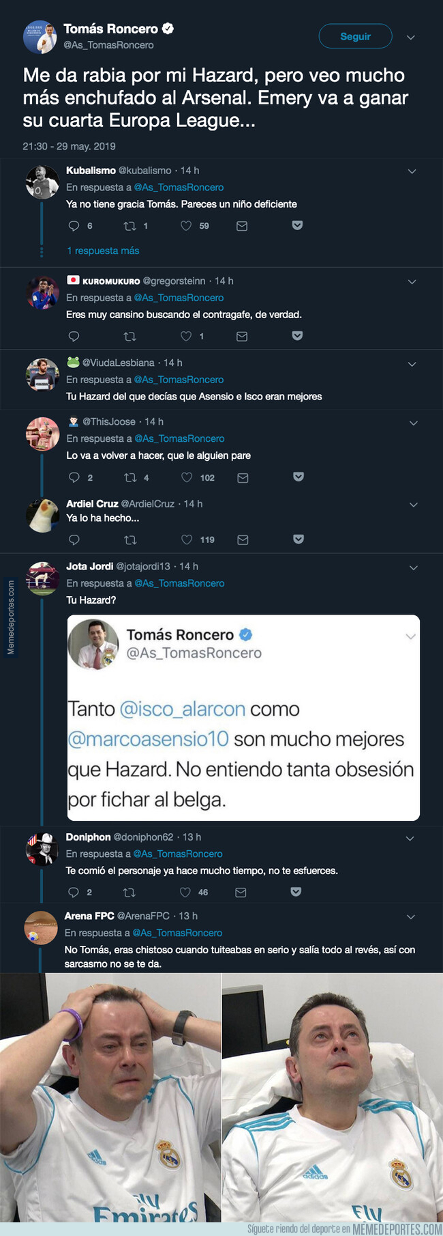This screenshot has height=1236, width=443.
Task: Reply to Kubalismo's comment
Action: tap(74, 227)
